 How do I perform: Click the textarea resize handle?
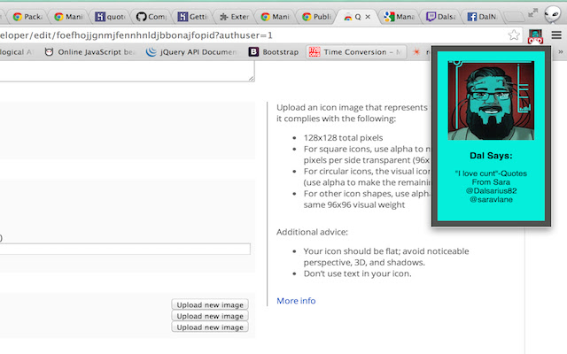(x=252, y=79)
